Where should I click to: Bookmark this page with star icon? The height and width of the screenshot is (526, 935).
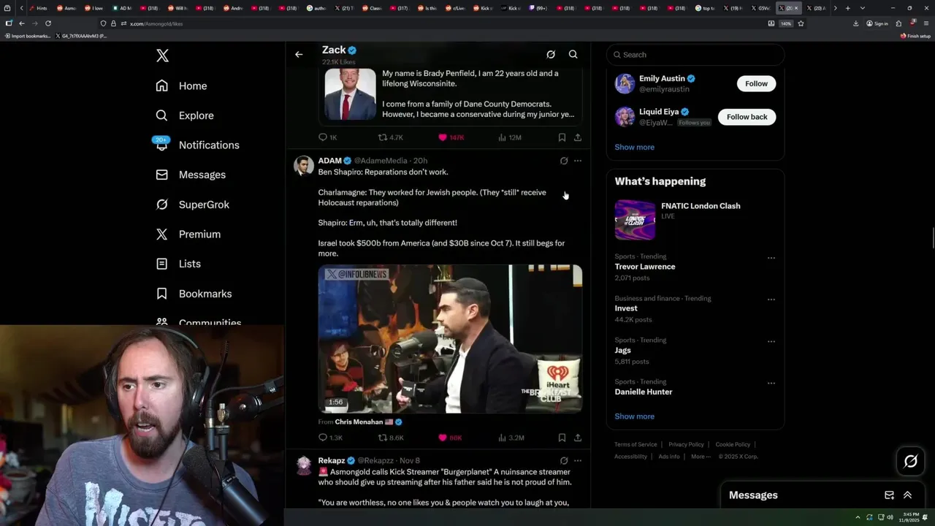click(801, 23)
